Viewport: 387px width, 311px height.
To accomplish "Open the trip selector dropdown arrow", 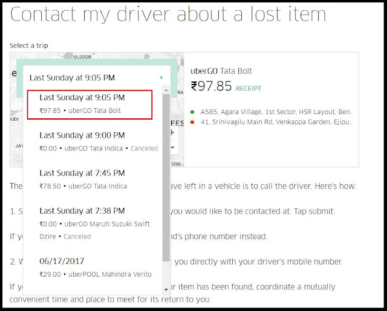I will [161, 78].
